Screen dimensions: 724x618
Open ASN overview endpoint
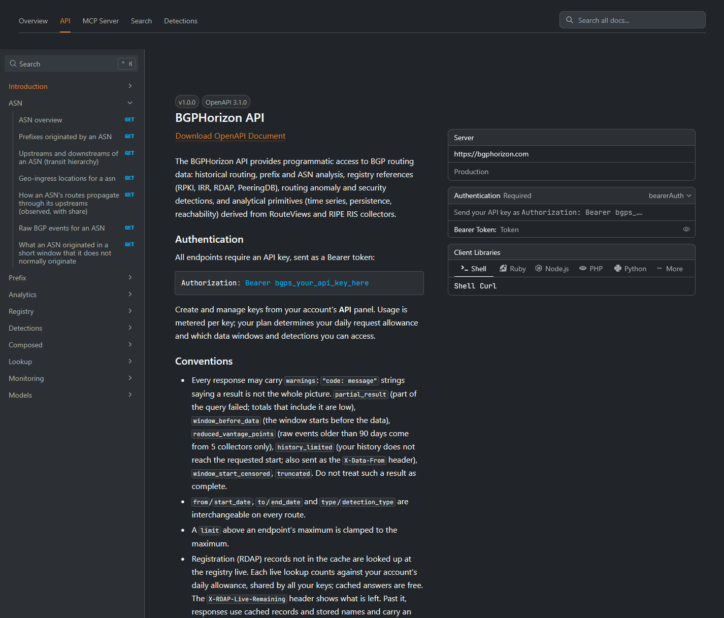coord(76,120)
